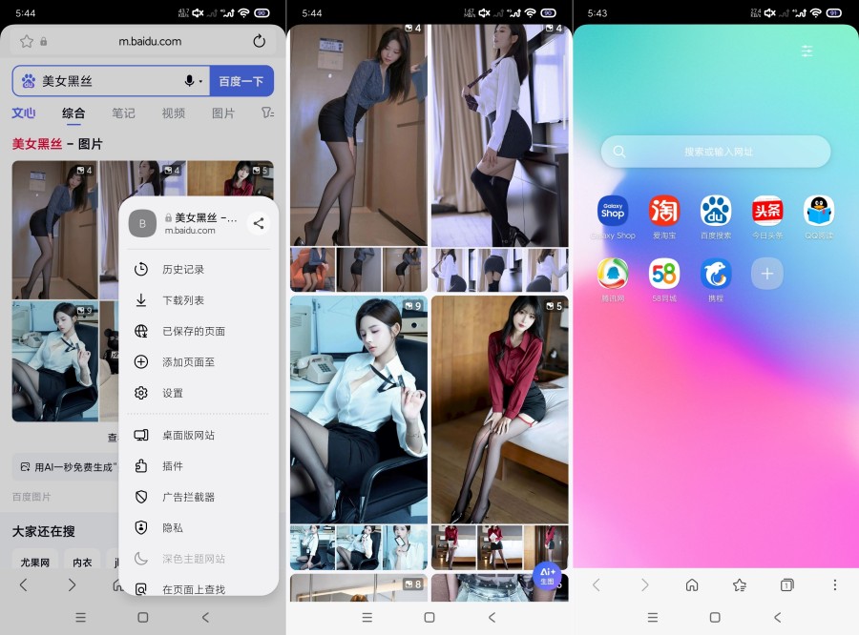
Task: Tap the 尤果网 related search chip
Action: click(x=35, y=562)
